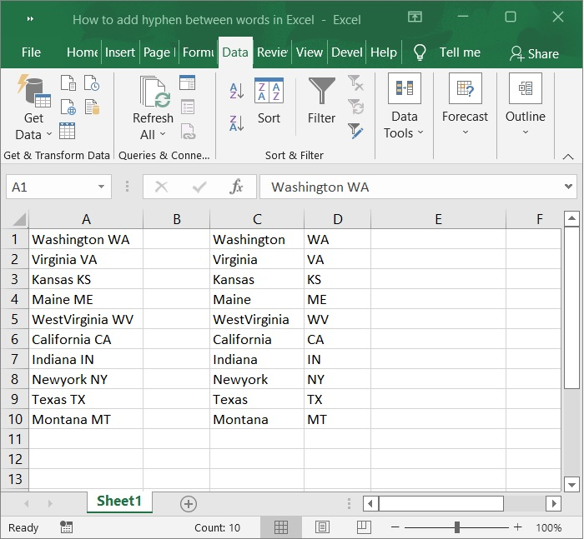Click the Sort Z to A icon
This screenshot has height=539, width=584.
(x=236, y=122)
